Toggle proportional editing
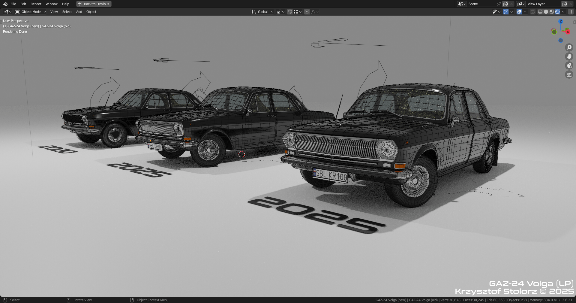Viewport: 576px width, 303px height. [x=307, y=12]
